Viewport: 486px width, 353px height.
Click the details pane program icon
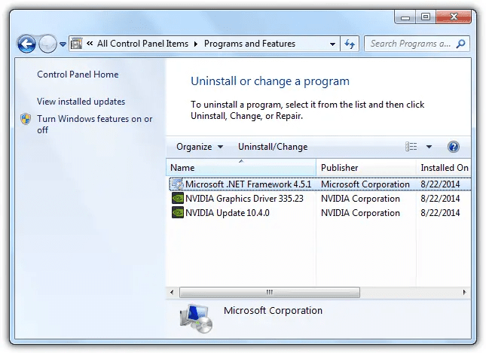click(196, 318)
